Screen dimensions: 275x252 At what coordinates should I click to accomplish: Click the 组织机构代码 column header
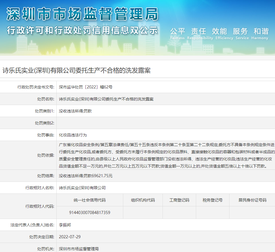(x=143, y=200)
